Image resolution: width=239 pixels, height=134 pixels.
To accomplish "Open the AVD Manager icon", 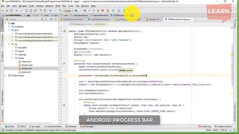I will click(x=108, y=11).
